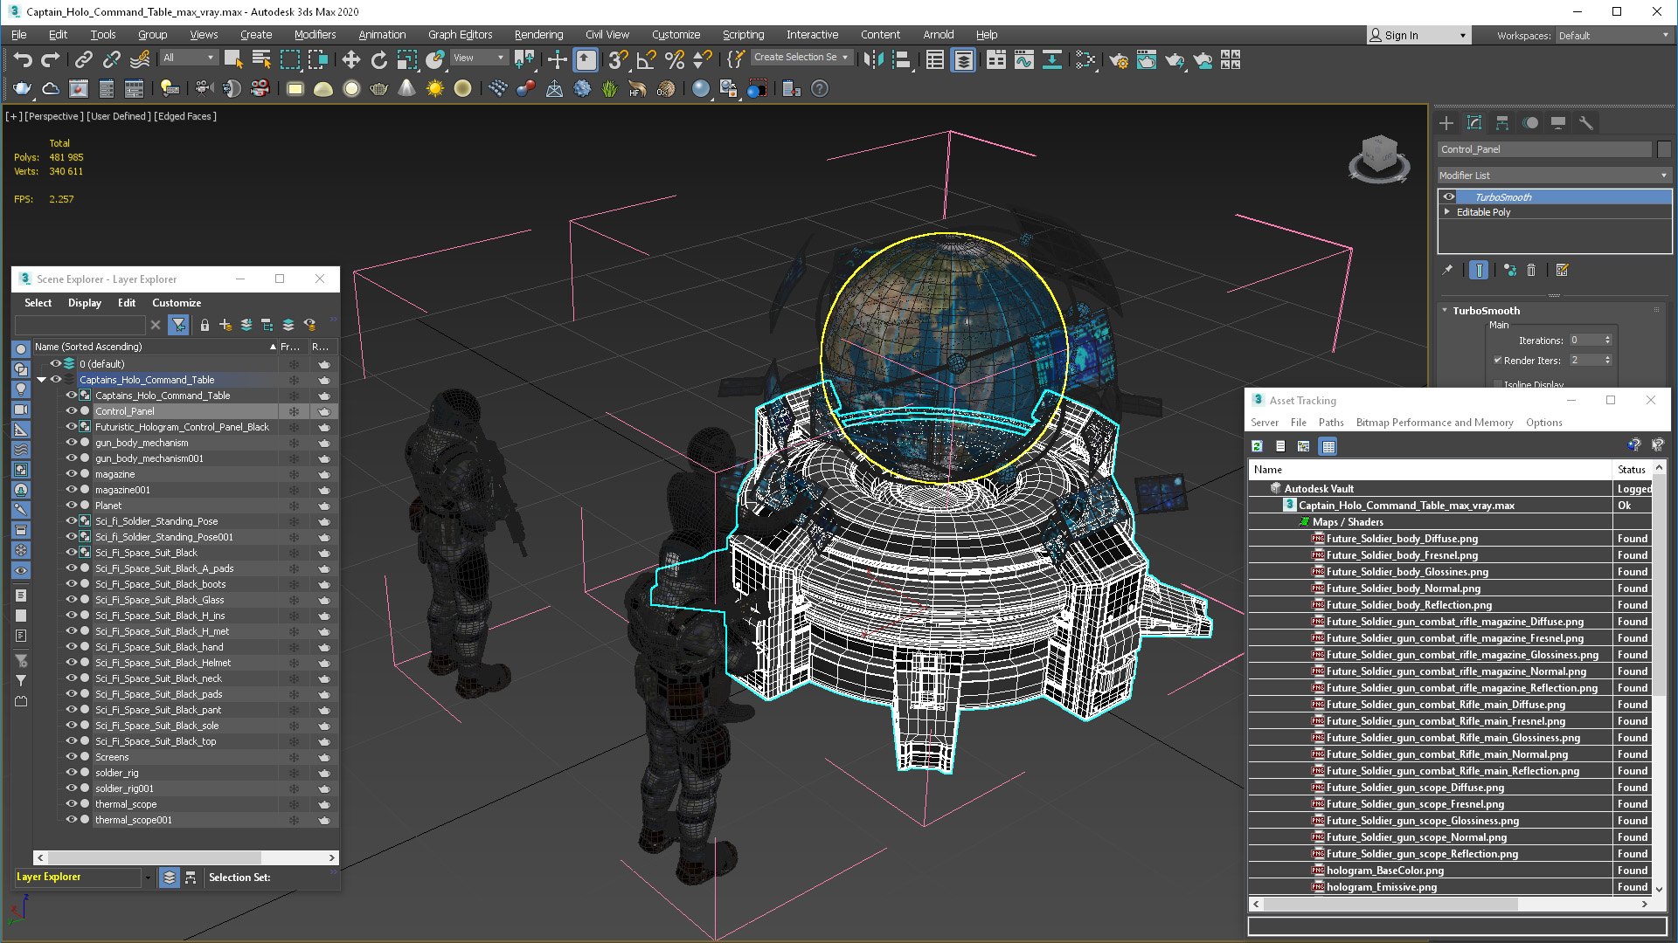1678x943 pixels.
Task: Click the lock icon in Scene Explorer toolbar
Action: [x=205, y=325]
